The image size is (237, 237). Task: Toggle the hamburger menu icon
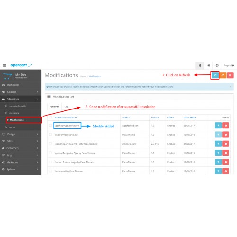tap(4, 65)
